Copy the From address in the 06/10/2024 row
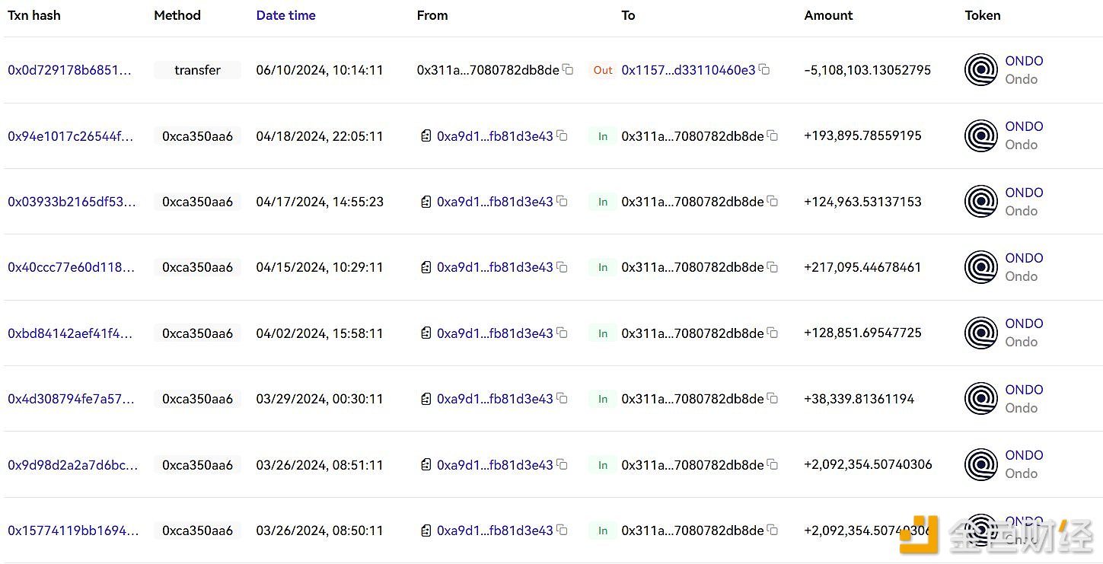The width and height of the screenshot is (1103, 564). tap(568, 70)
